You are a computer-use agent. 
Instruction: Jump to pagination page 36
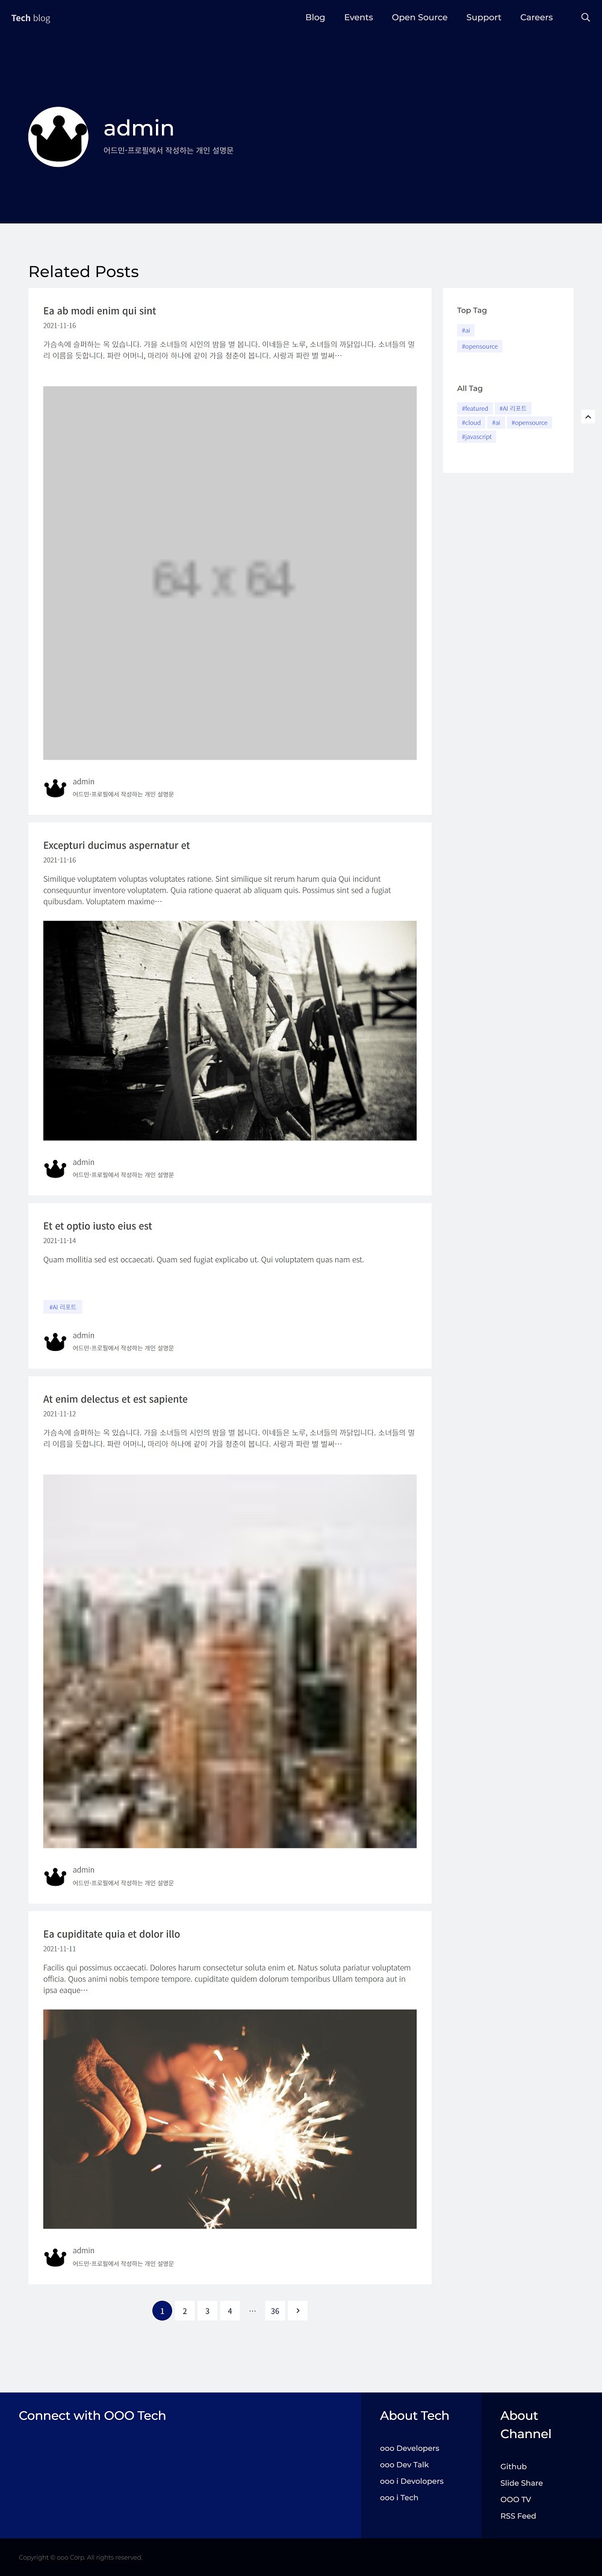tap(275, 2310)
